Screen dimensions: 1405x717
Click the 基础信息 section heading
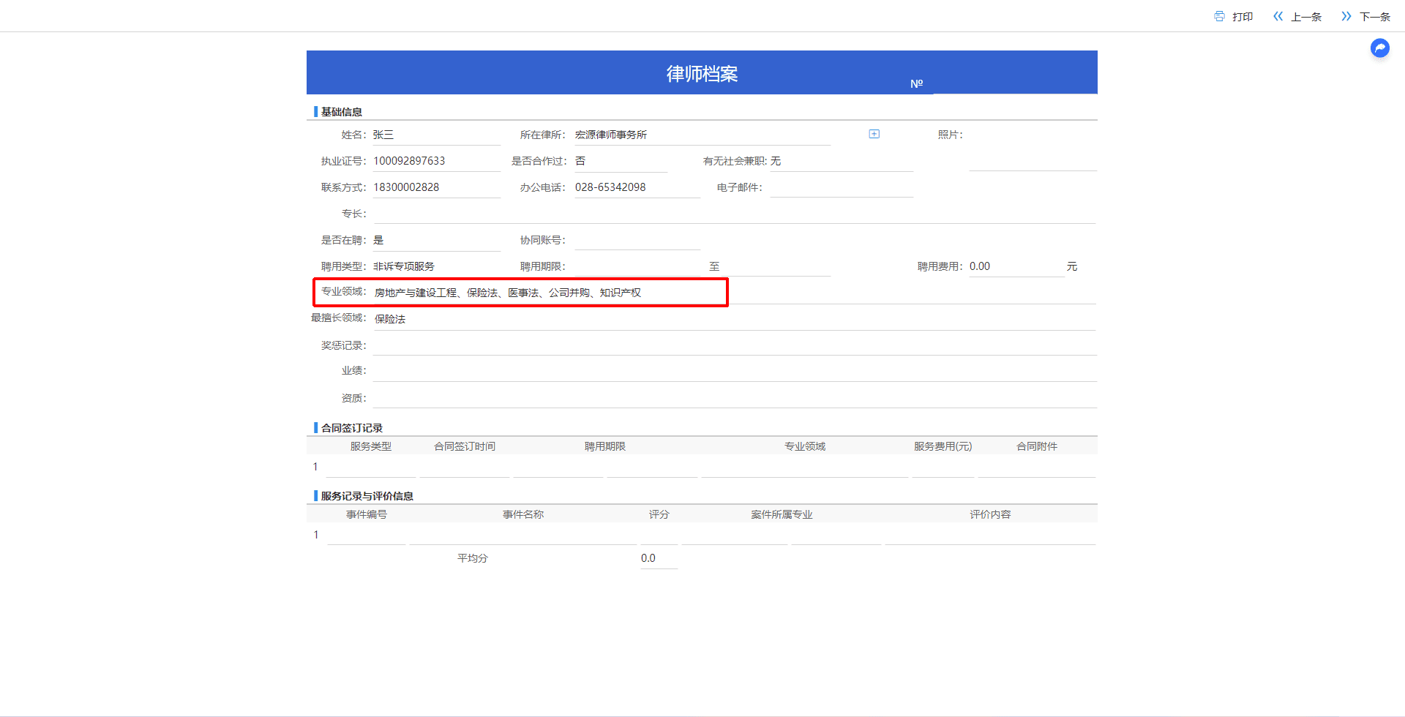342,112
